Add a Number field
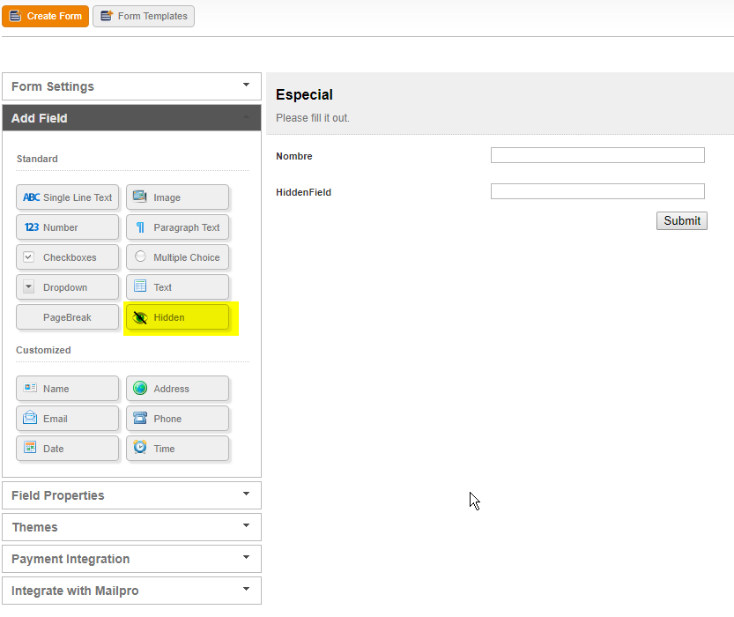This screenshot has width=734, height=617. click(67, 227)
